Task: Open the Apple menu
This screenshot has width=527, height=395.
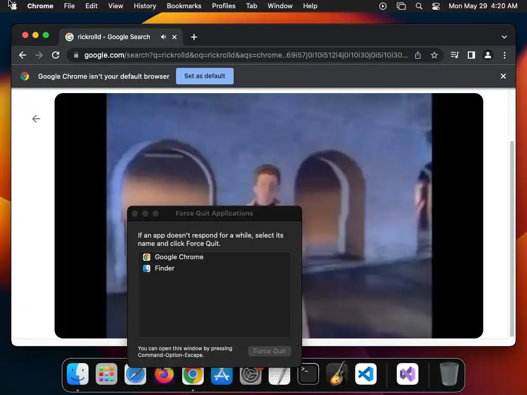Action: (x=12, y=6)
